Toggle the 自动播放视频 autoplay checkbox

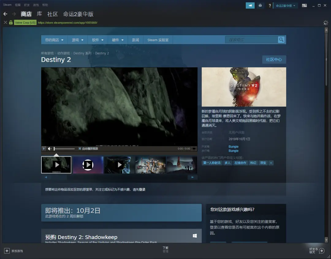[80, 149]
